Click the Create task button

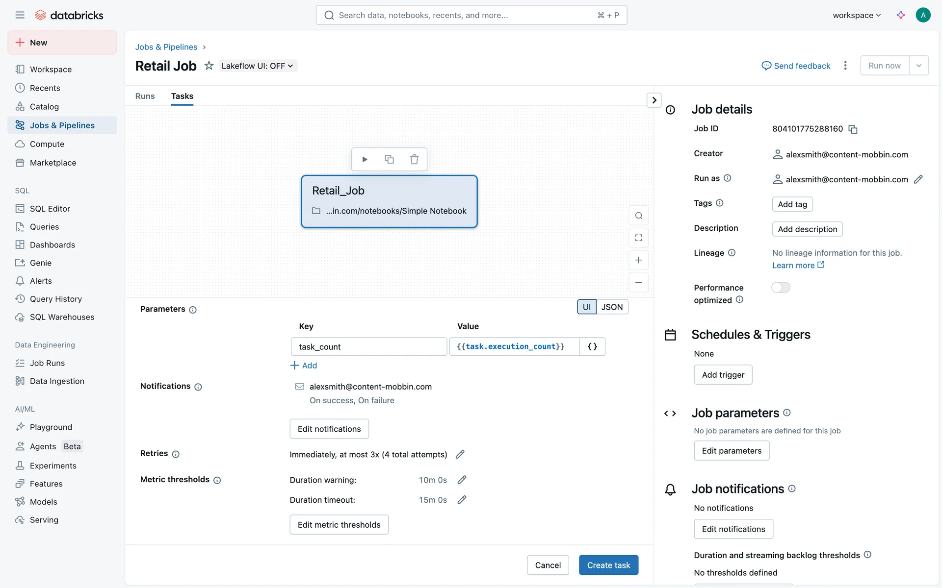pyautogui.click(x=608, y=565)
